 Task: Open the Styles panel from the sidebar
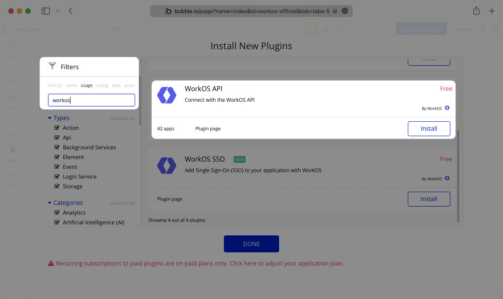click(13, 129)
